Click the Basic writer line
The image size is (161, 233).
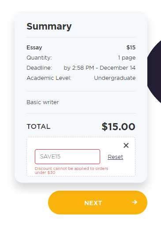tap(43, 102)
